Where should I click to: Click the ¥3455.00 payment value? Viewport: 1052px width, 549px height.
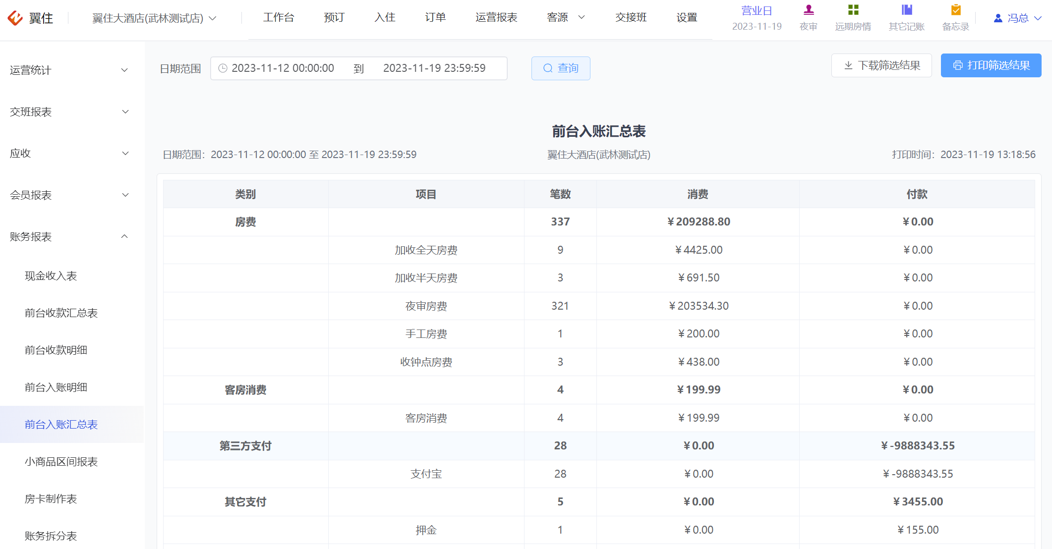918,502
